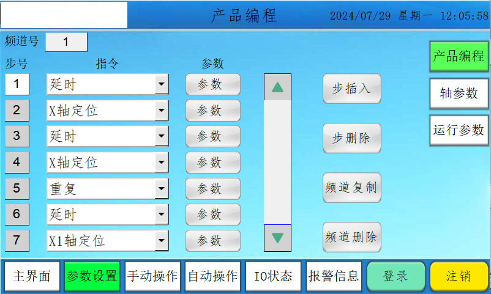Click the scroll up arrow in step list
Viewport: 491px width, 294px height.
coord(277,87)
